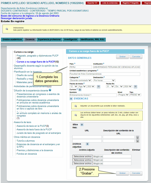Viewport: 151px width, 183px height.
Task: Open the Fecha de inicio calendar picker
Action: pyautogui.click(x=98, y=87)
